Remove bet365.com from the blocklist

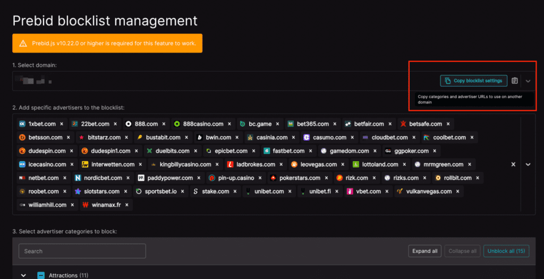[335, 124]
